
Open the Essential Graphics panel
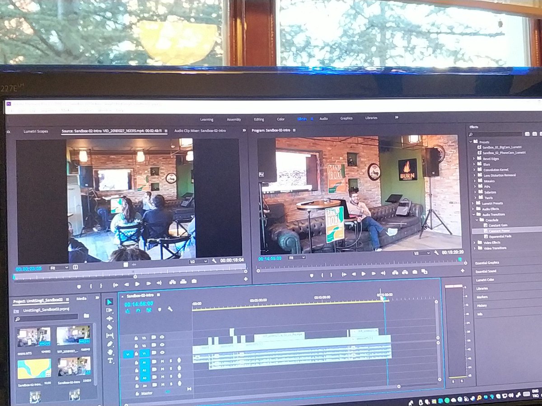(x=487, y=262)
